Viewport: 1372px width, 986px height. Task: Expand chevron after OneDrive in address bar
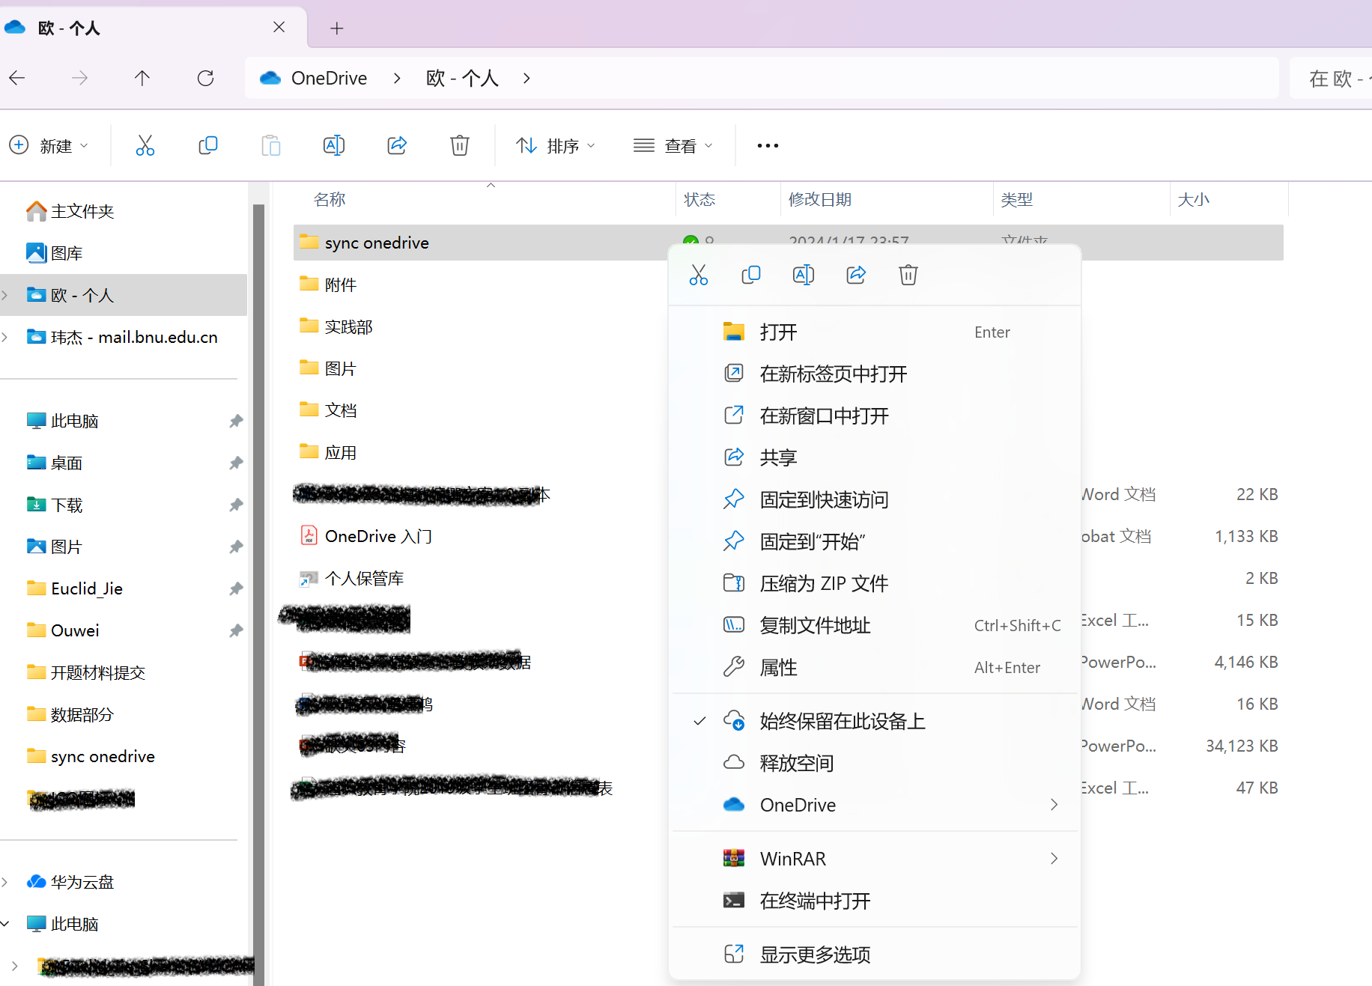tap(397, 78)
